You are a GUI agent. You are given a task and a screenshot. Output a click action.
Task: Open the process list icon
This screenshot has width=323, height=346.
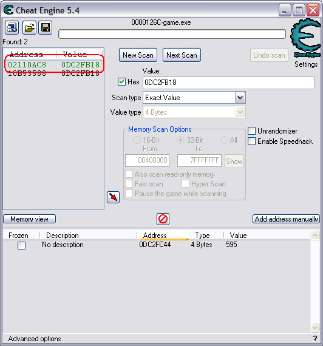pyautogui.click(x=12, y=28)
